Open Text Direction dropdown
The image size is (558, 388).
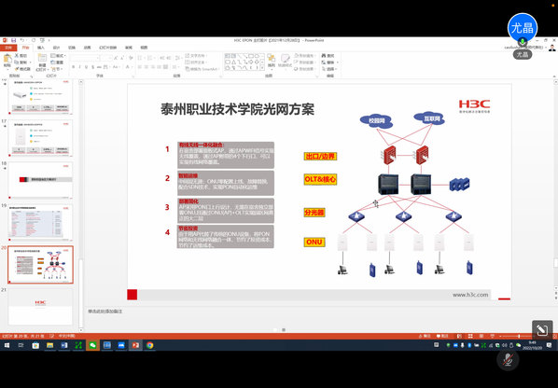(196, 56)
